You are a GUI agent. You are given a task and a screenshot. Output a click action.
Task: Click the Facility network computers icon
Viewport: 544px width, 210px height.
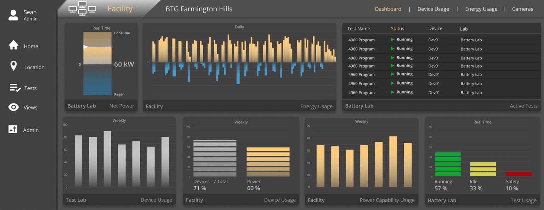click(82, 9)
